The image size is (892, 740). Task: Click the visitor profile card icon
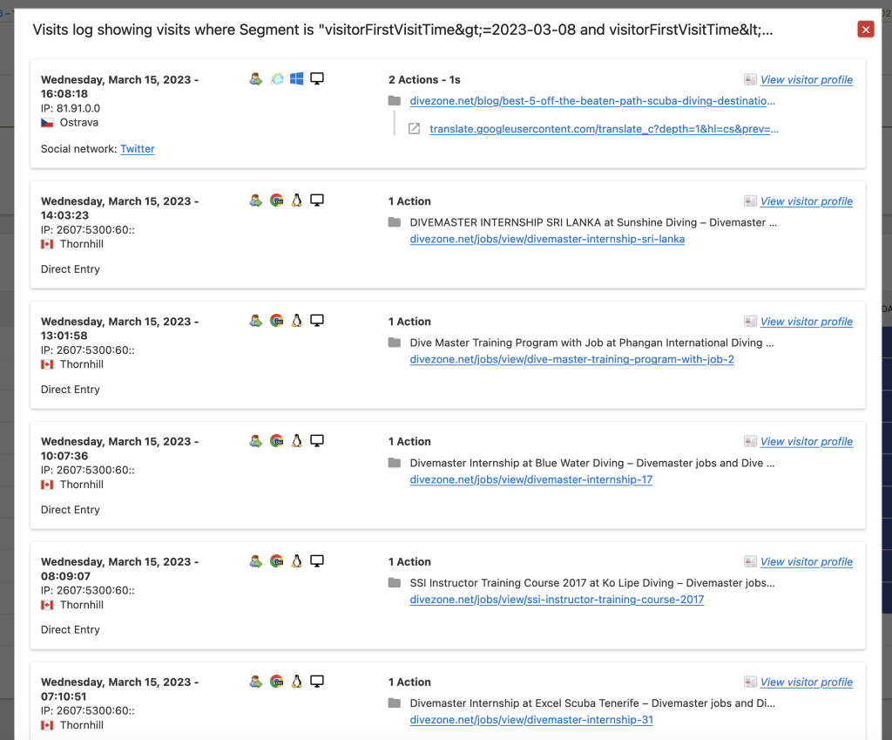(x=749, y=79)
